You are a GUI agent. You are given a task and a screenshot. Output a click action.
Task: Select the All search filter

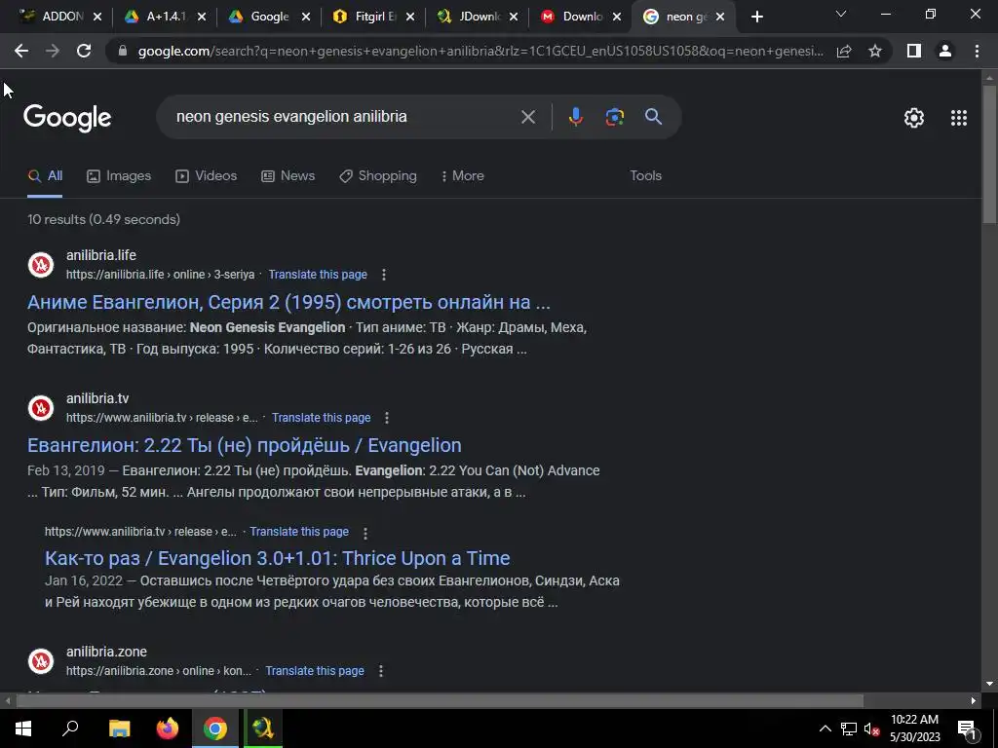[45, 176]
